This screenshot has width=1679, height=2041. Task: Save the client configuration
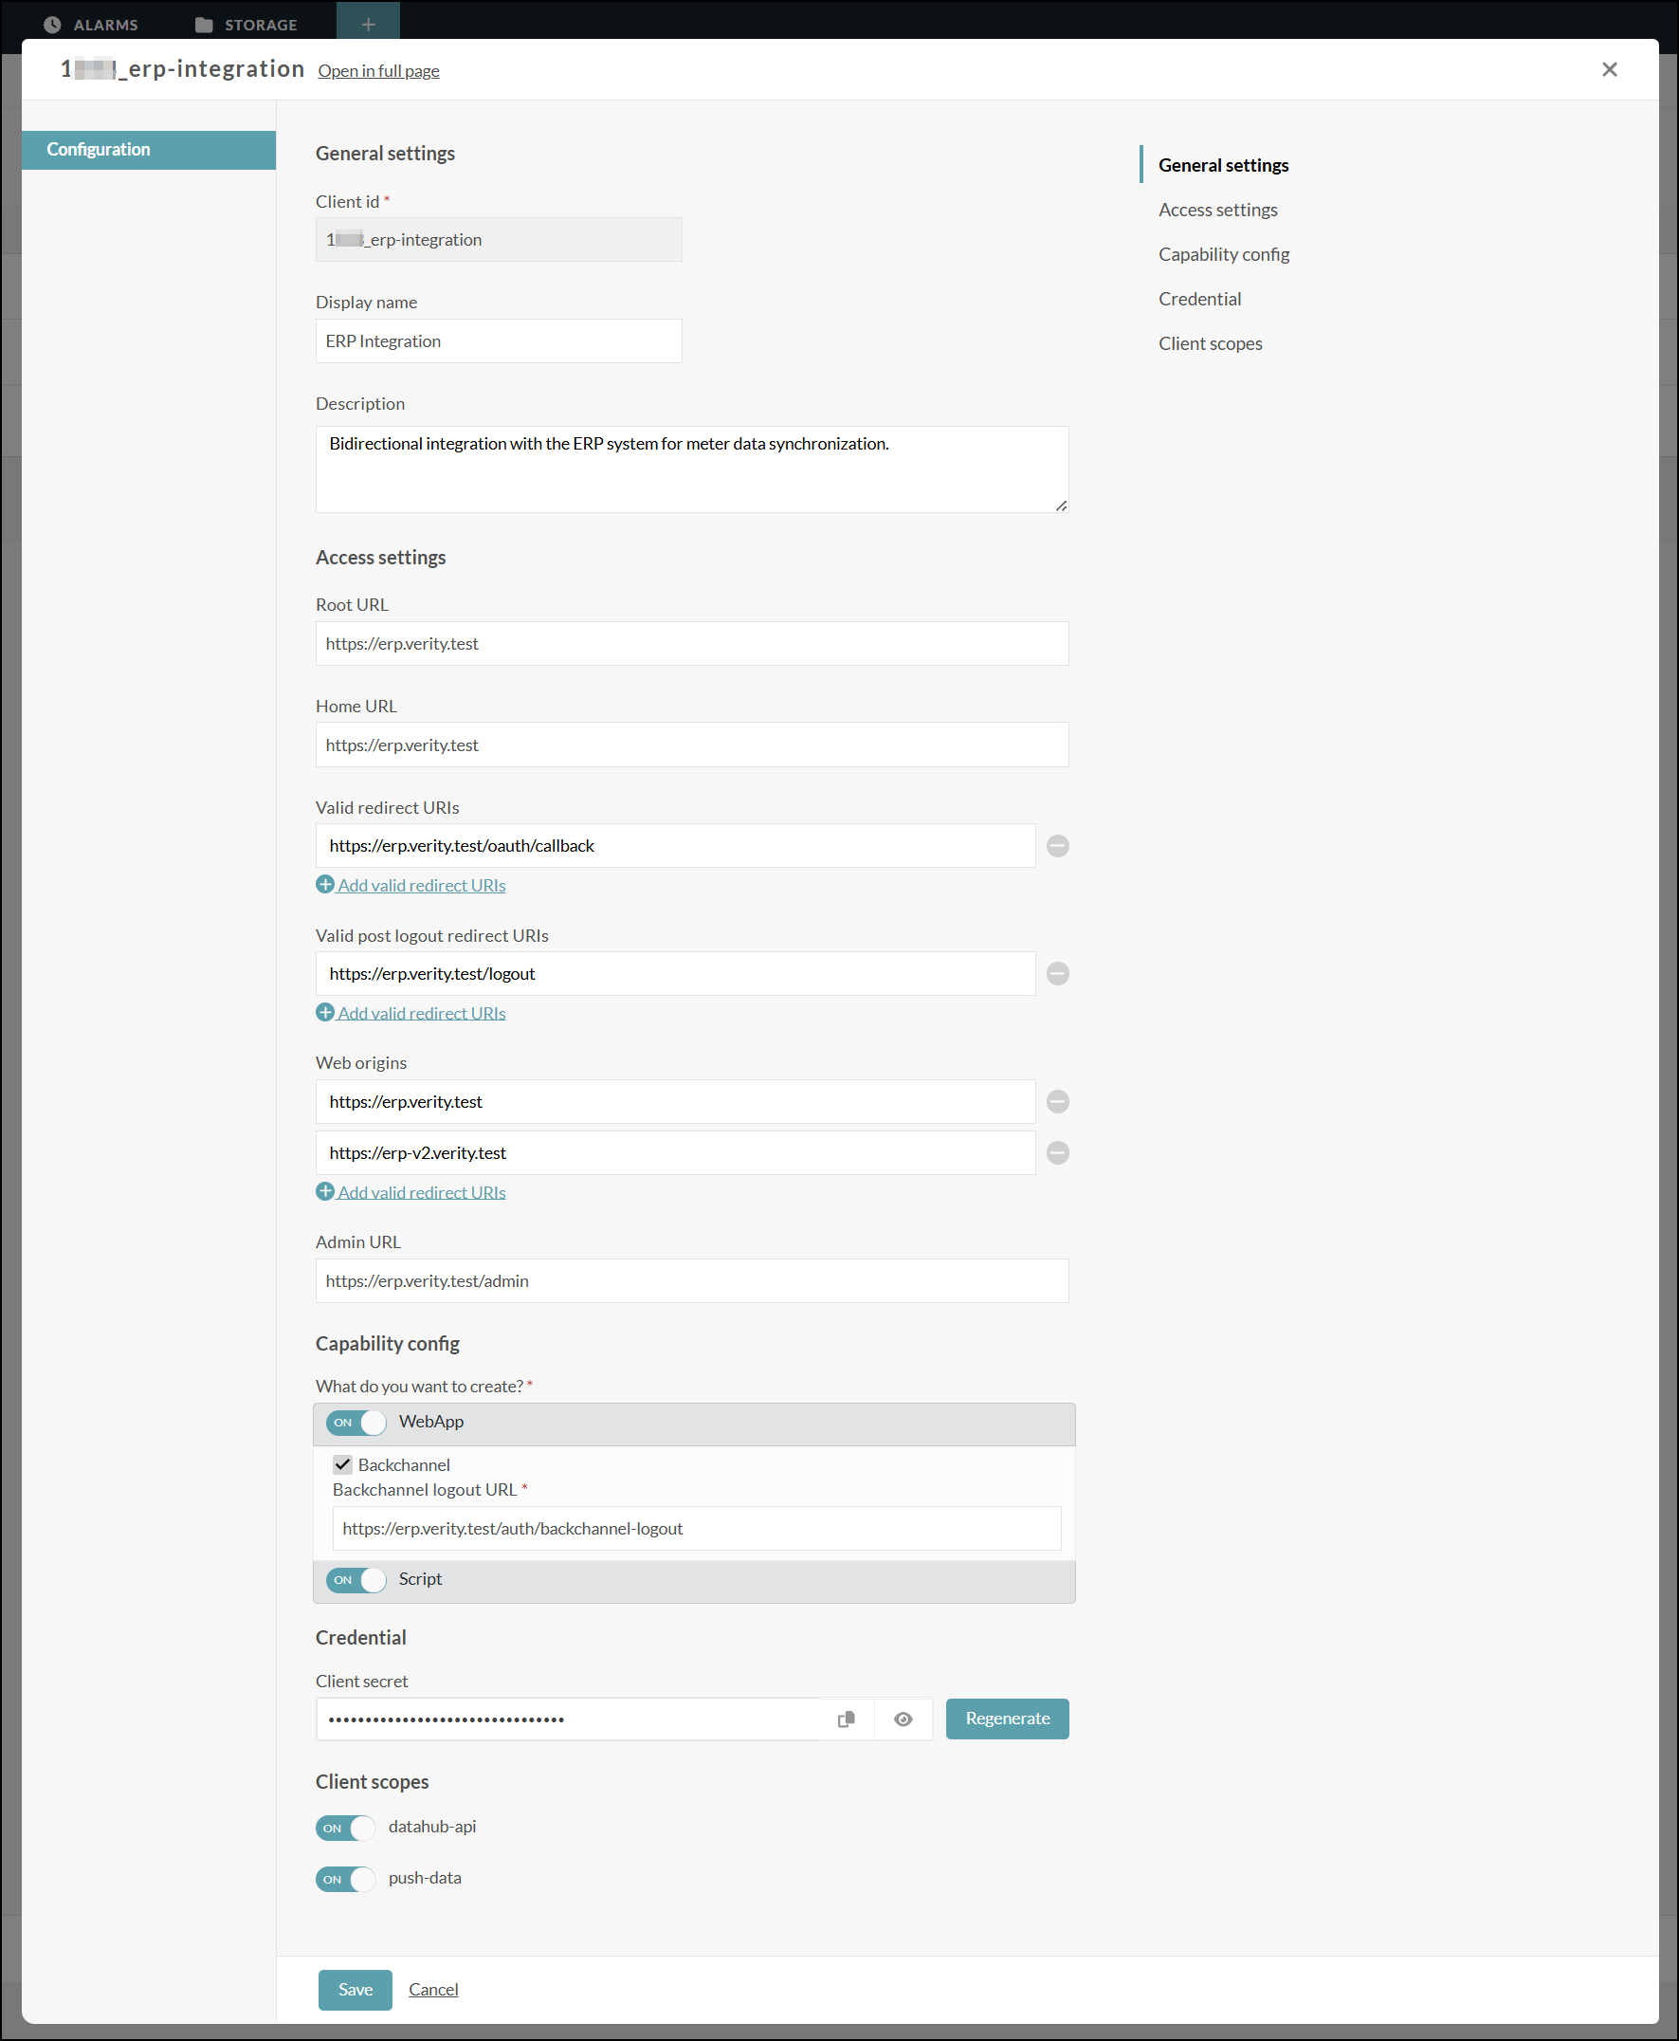point(354,1990)
